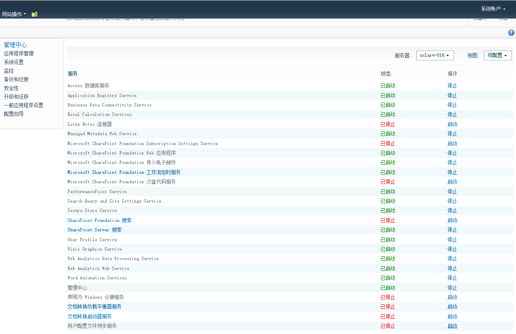Open the 可配置 view dropdown
This screenshot has height=334, width=516.
coord(498,55)
